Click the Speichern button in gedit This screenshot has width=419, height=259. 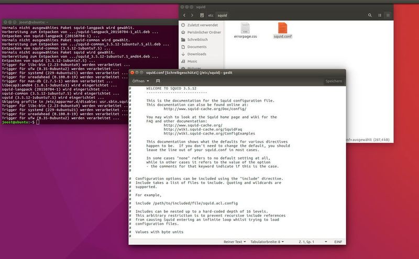[334, 81]
